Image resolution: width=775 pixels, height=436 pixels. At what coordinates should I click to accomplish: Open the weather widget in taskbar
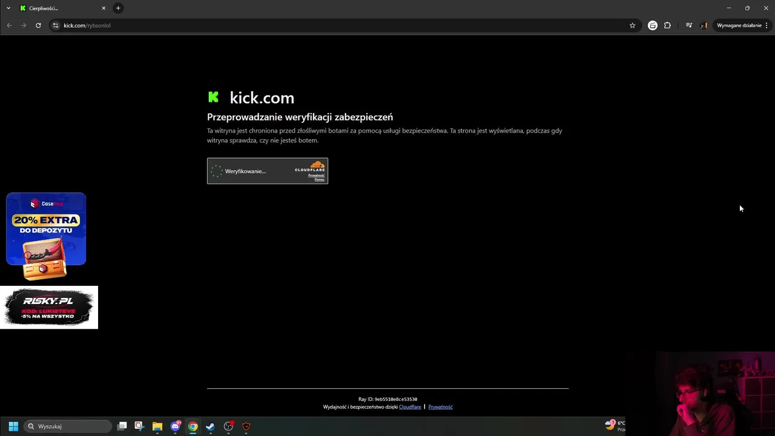(x=615, y=426)
